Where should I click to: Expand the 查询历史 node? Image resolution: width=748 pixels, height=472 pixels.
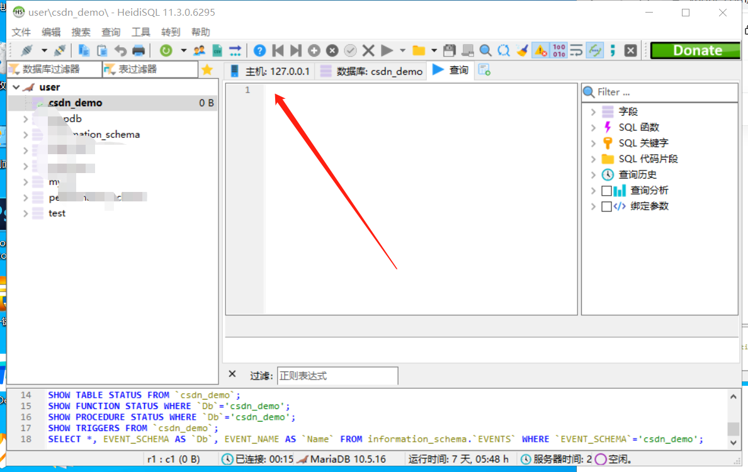click(593, 174)
